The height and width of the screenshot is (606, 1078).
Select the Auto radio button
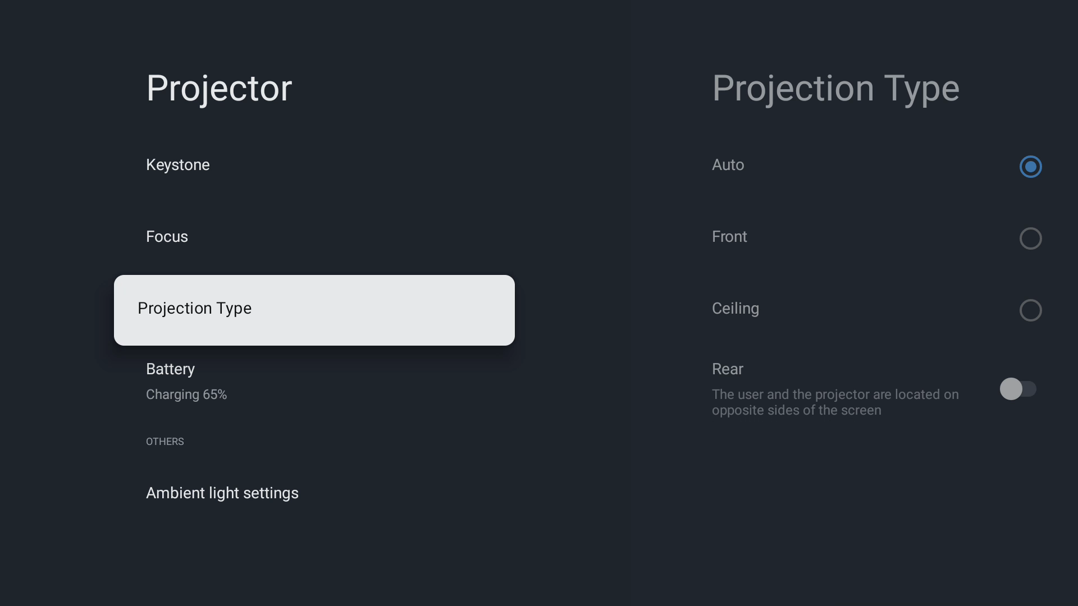(x=1030, y=167)
